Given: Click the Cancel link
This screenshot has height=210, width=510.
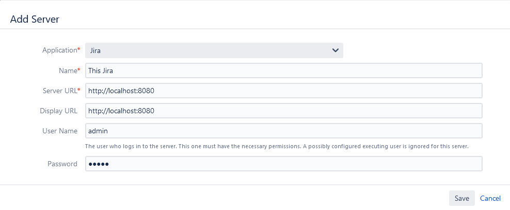Looking at the screenshot, I should (x=490, y=198).
